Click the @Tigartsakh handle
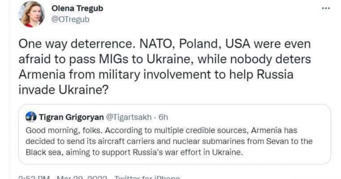The width and height of the screenshot is (341, 179). [x=131, y=117]
